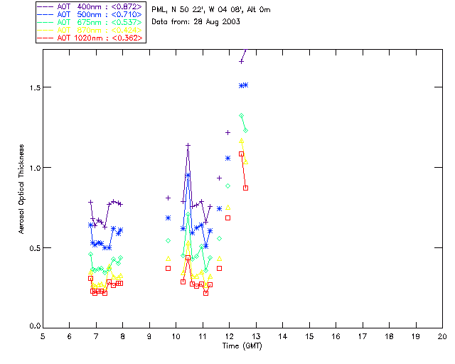Click the purple 400nm peak marker near 10.5h

pyautogui.click(x=188, y=145)
